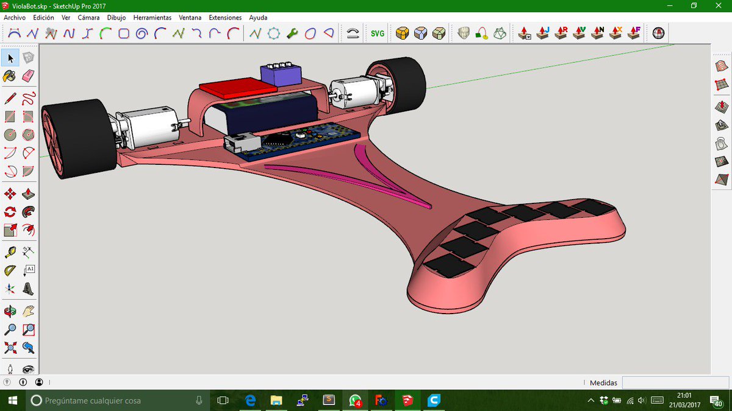Open WhatsApp from the taskbar
This screenshot has width=732, height=411.
pos(354,401)
